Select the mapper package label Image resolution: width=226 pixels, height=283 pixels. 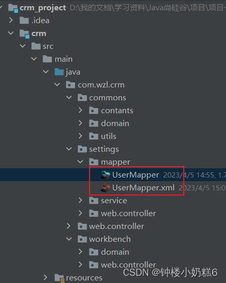point(115,162)
